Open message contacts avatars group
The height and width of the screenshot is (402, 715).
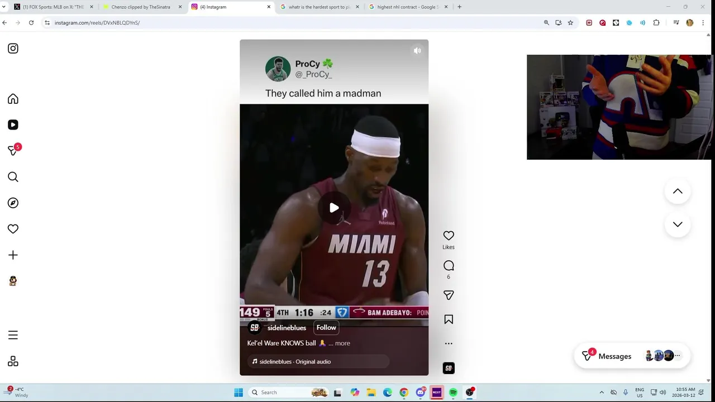(x=662, y=356)
